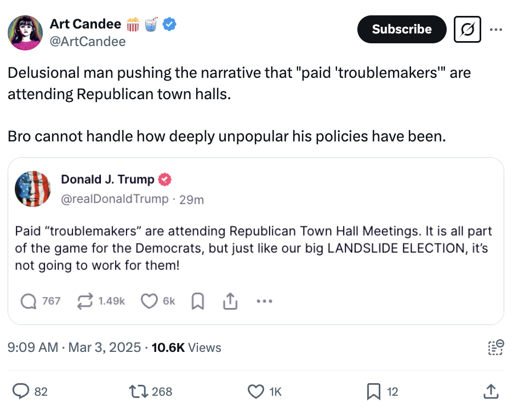Click the @ArtCandee handle

click(x=88, y=41)
